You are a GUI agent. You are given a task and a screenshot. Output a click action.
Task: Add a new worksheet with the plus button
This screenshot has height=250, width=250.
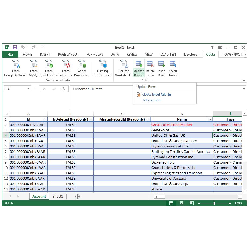point(77,196)
